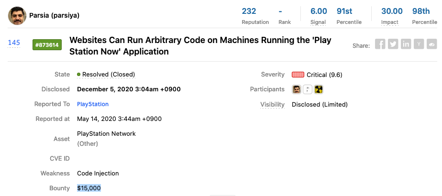Open second participant white avatar
The width and height of the screenshot is (442, 196).
308,89
